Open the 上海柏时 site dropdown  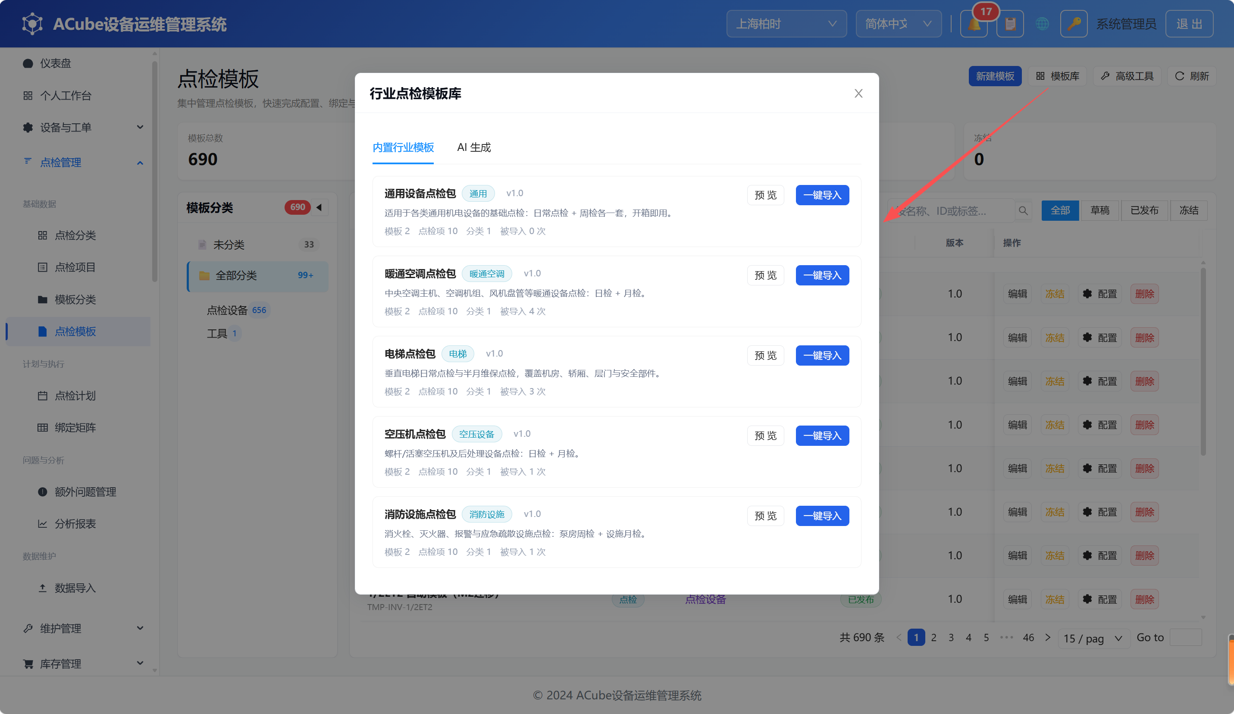click(x=786, y=24)
